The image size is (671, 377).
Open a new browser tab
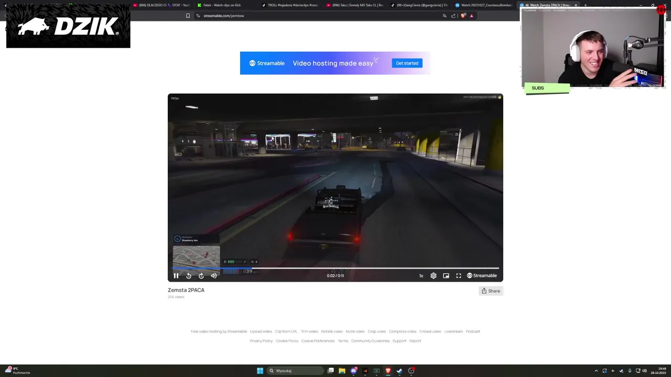point(586,5)
